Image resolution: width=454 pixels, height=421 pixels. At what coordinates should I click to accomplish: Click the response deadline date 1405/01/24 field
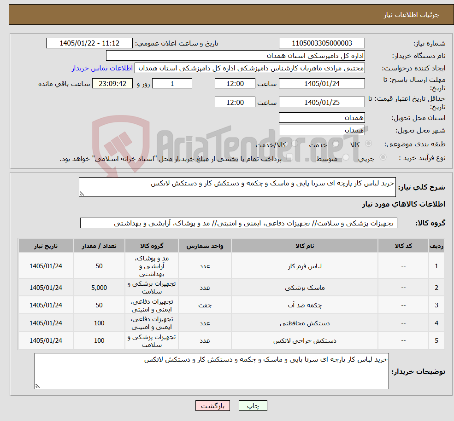point(322,83)
